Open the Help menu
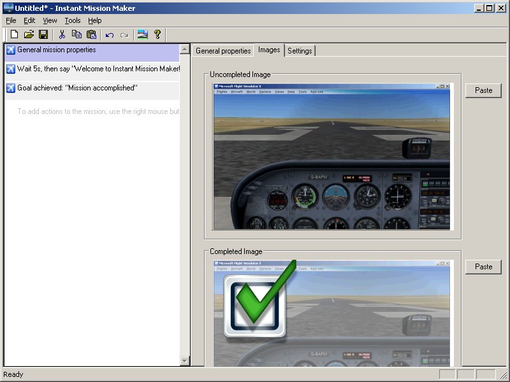 94,20
